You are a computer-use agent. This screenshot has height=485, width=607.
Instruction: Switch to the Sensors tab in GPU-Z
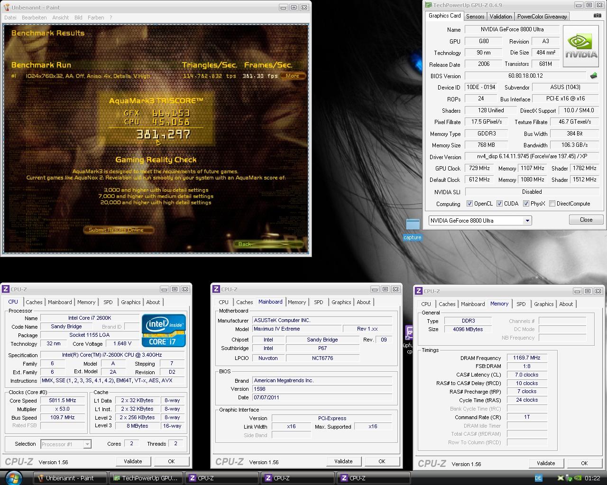coord(475,17)
